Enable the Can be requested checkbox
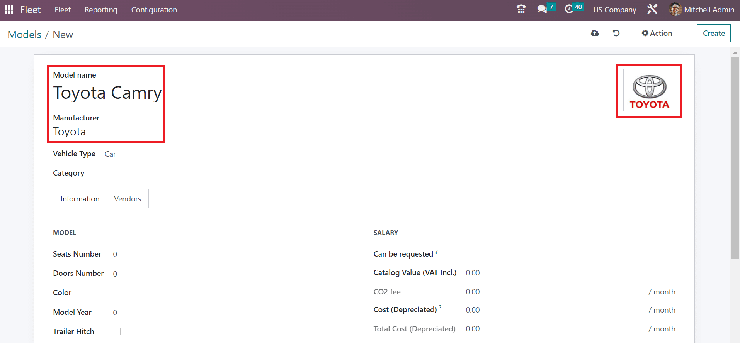 [x=470, y=254]
